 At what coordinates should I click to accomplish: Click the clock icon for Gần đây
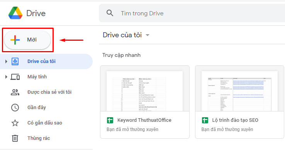[15, 108]
